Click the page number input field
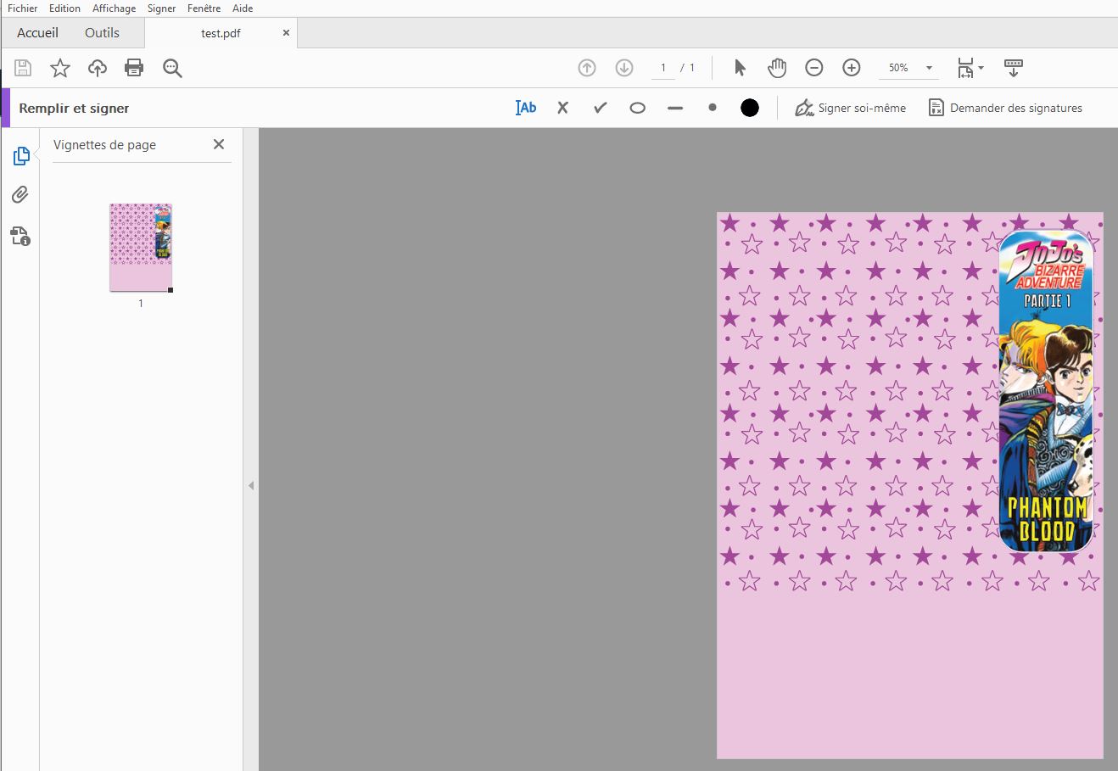Image resolution: width=1118 pixels, height=771 pixels. coord(663,68)
